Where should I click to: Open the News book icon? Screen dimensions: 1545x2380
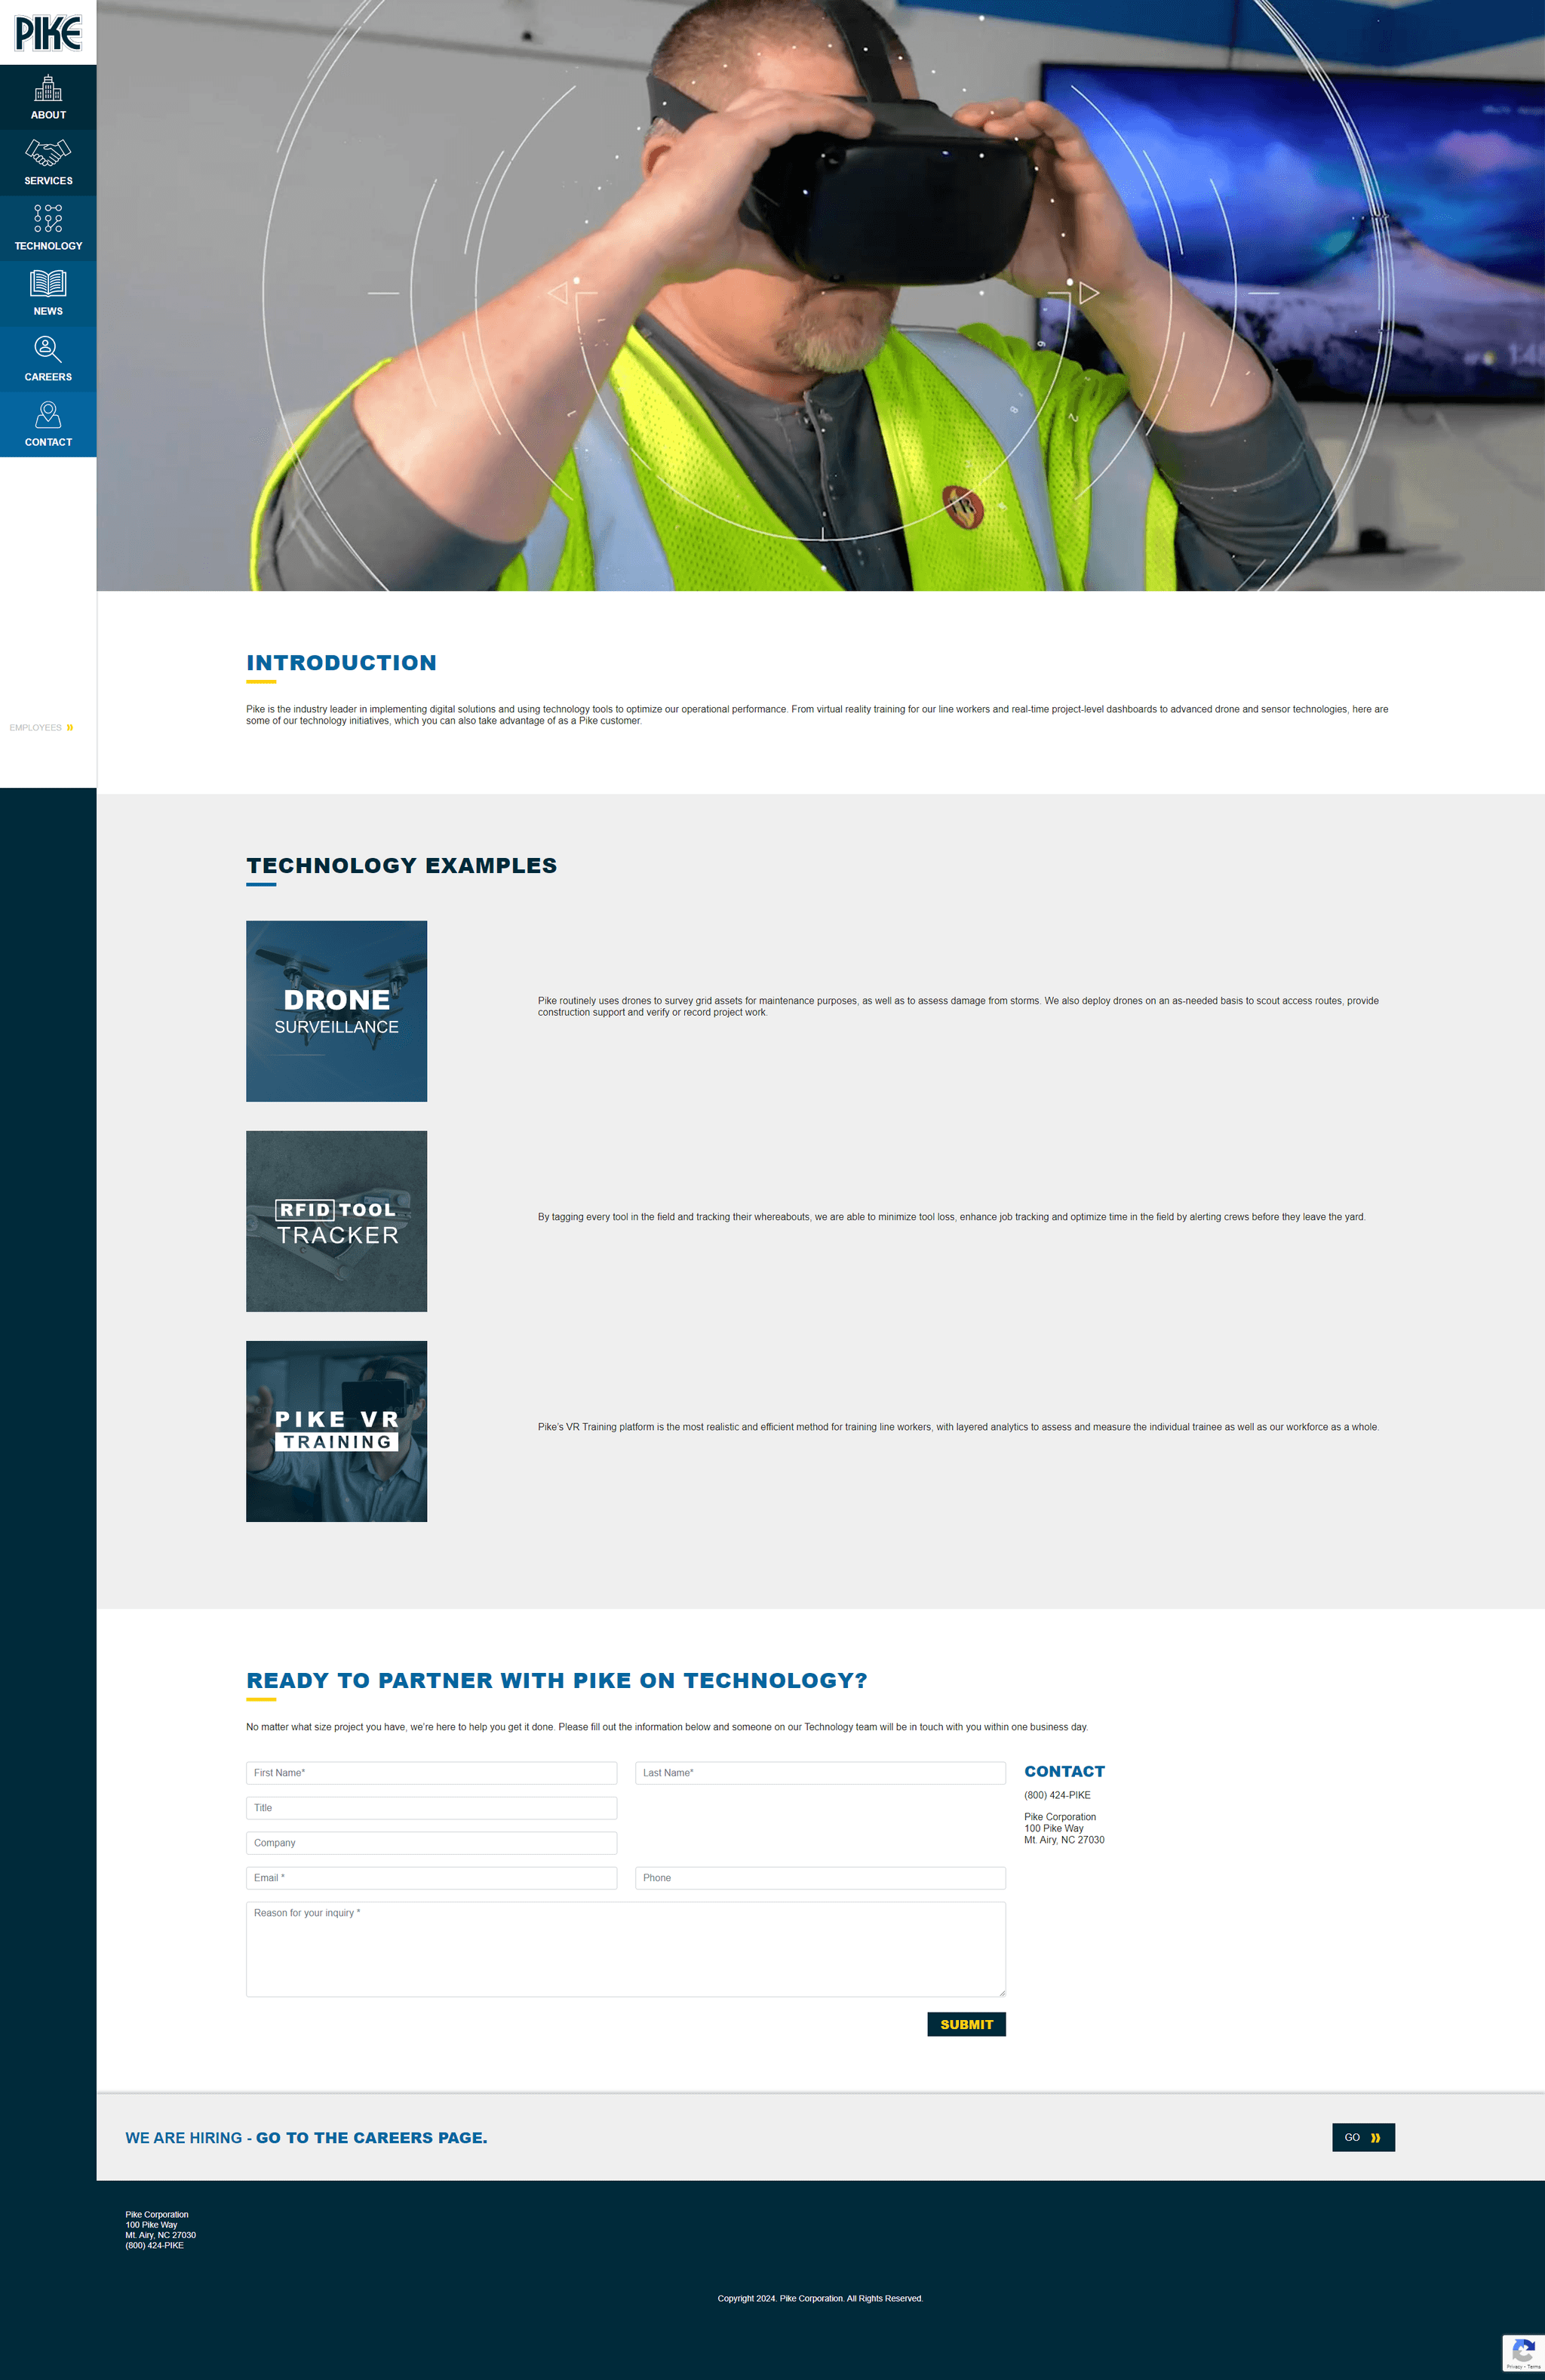(48, 283)
